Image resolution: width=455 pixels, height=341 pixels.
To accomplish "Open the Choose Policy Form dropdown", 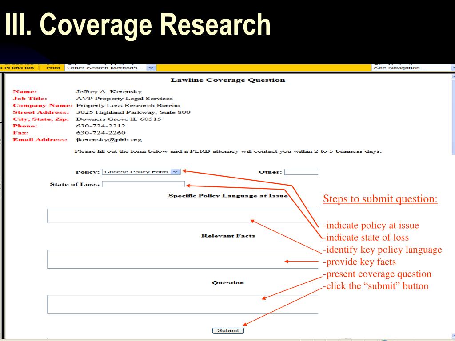I will click(x=141, y=172).
